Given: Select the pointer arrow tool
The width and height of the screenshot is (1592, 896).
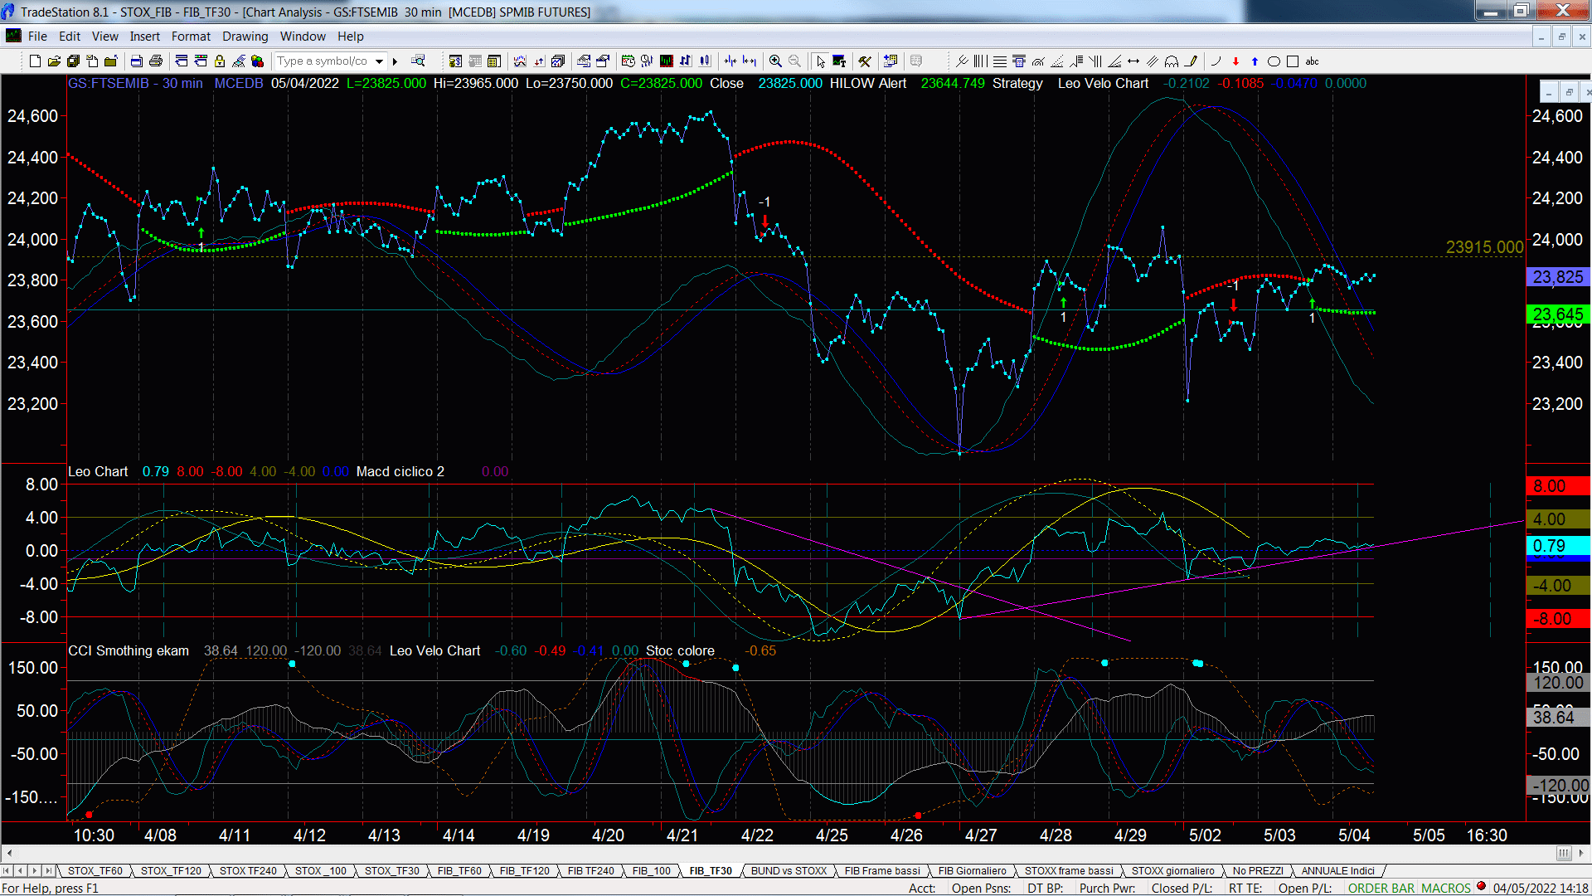Looking at the screenshot, I should (x=820, y=61).
